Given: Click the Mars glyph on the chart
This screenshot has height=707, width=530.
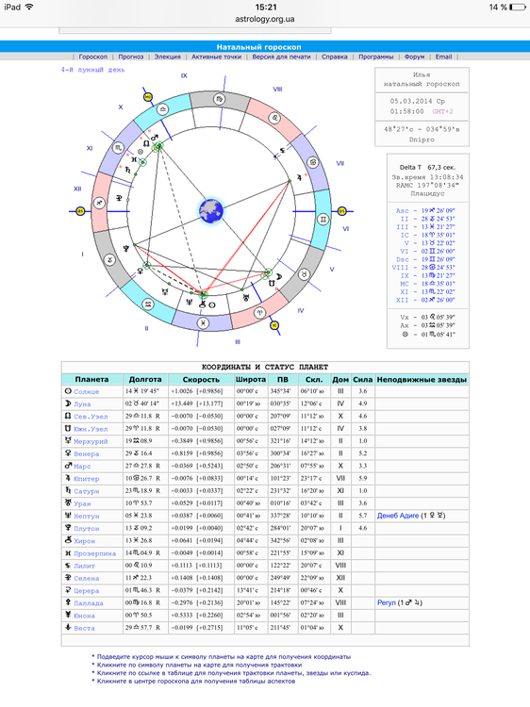Looking at the screenshot, I should (x=155, y=137).
